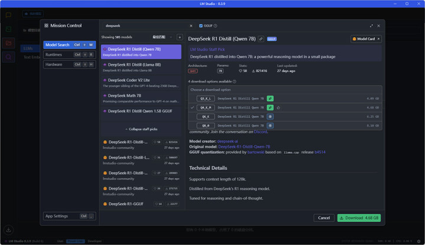This screenshot has width=425, height=245.
Task: Switch to Power User mode in status bar
Action: pos(75,241)
